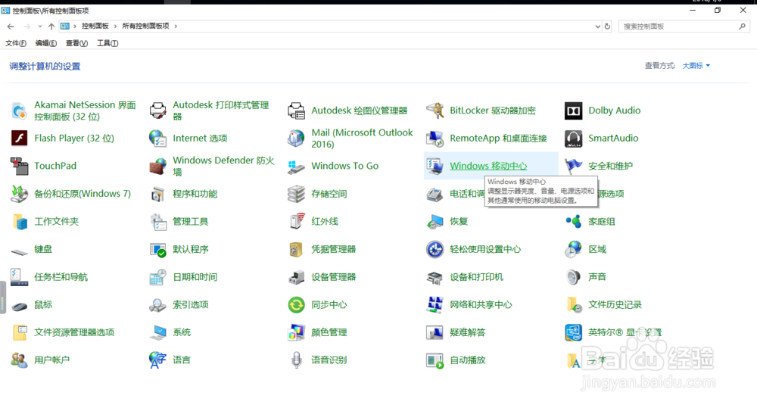Open the 恢复 icon
Image resolution: width=757 pixels, height=408 pixels.
(435, 222)
